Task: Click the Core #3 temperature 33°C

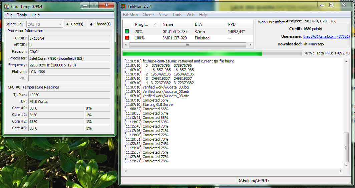Action: coord(56,128)
